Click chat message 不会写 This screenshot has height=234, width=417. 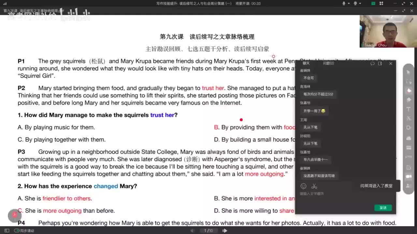[309, 78]
